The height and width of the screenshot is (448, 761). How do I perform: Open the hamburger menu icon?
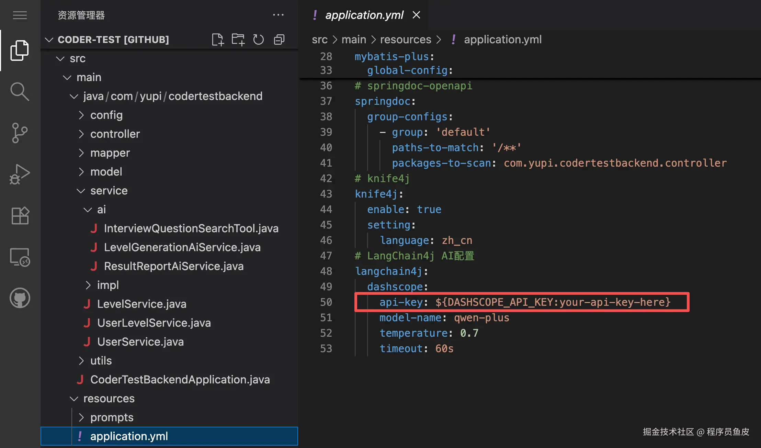coord(20,15)
